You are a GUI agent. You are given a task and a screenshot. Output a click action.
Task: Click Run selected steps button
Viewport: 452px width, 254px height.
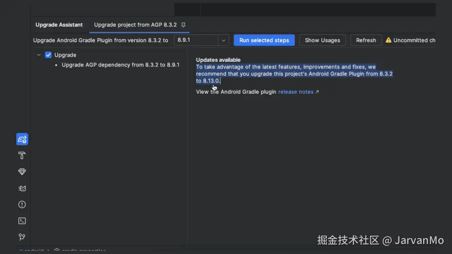click(264, 40)
